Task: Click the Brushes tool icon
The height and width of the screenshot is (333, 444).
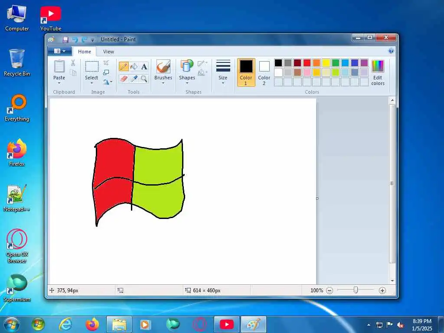Action: [163, 66]
